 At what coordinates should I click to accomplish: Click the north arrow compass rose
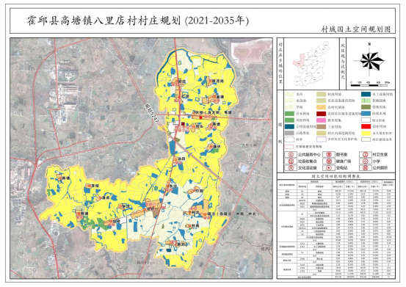coord(369,61)
